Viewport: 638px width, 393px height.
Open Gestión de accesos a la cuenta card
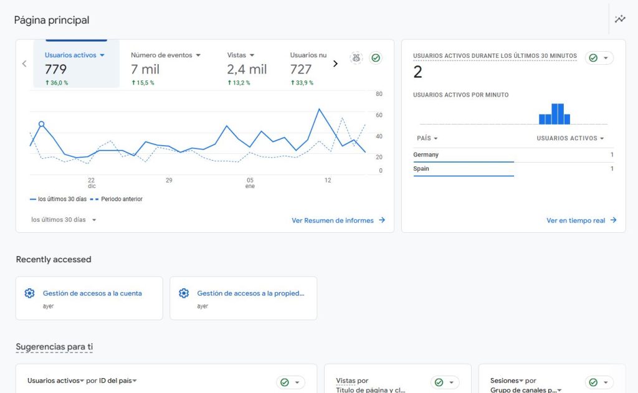[89, 298]
